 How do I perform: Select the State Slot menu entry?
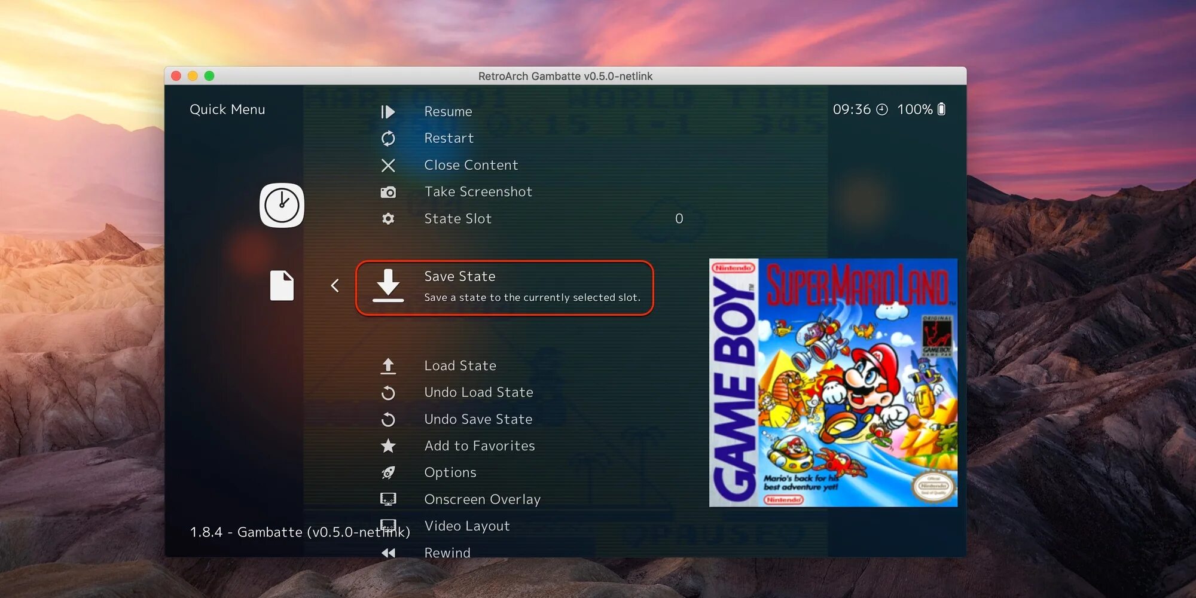click(458, 219)
